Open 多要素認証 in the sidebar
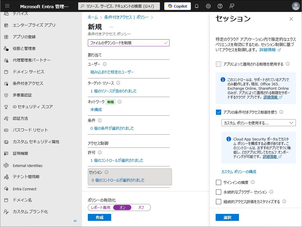 click(x=22, y=95)
